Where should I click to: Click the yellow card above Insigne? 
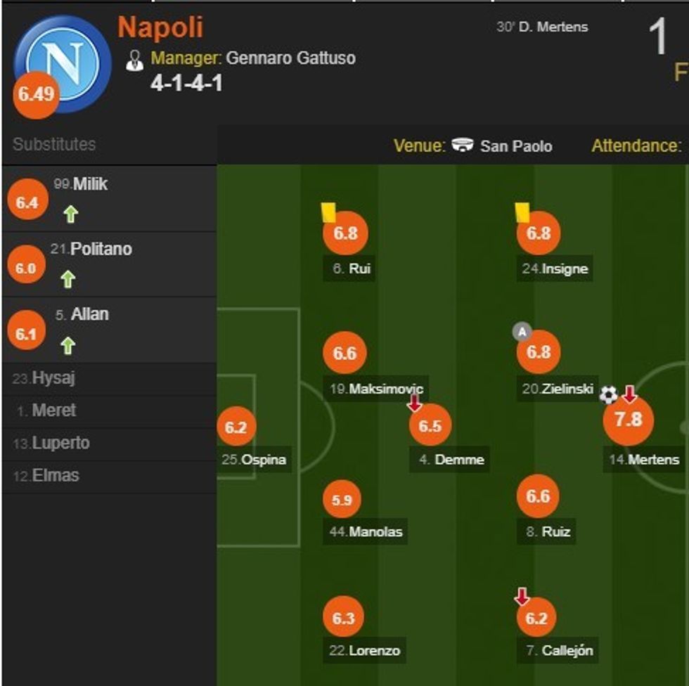pos(522,212)
